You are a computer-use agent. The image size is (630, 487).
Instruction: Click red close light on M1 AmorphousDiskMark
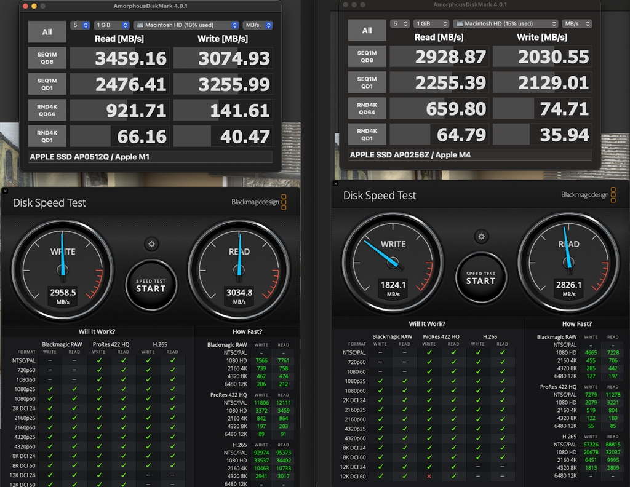pos(25,6)
